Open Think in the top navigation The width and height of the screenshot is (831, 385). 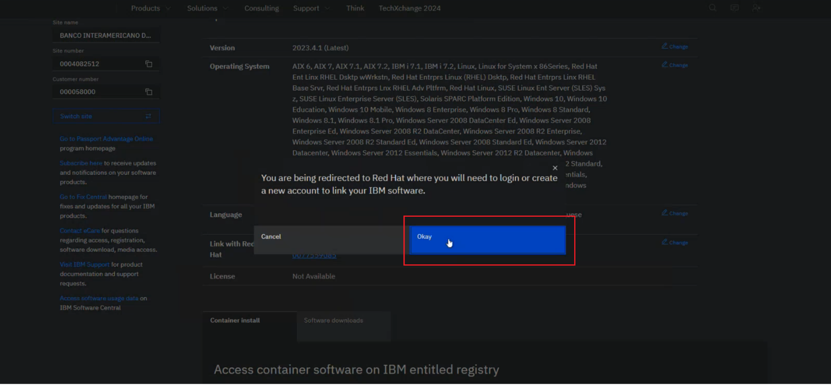click(x=355, y=8)
